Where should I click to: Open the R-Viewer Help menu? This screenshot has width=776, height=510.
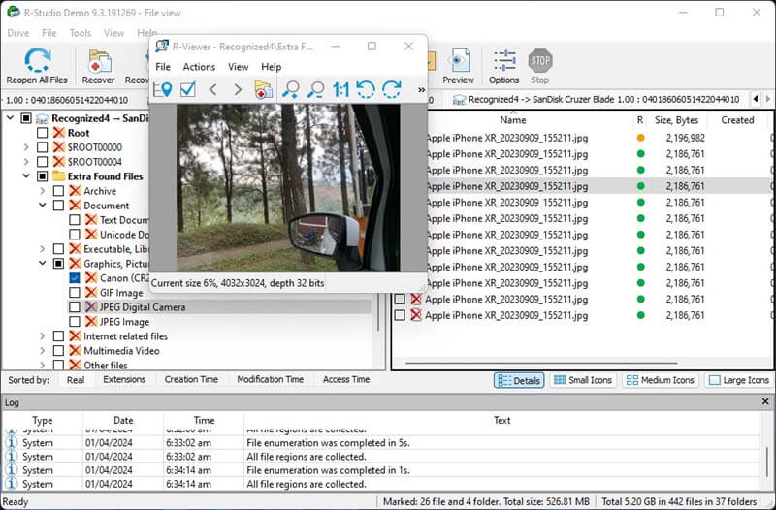(272, 67)
